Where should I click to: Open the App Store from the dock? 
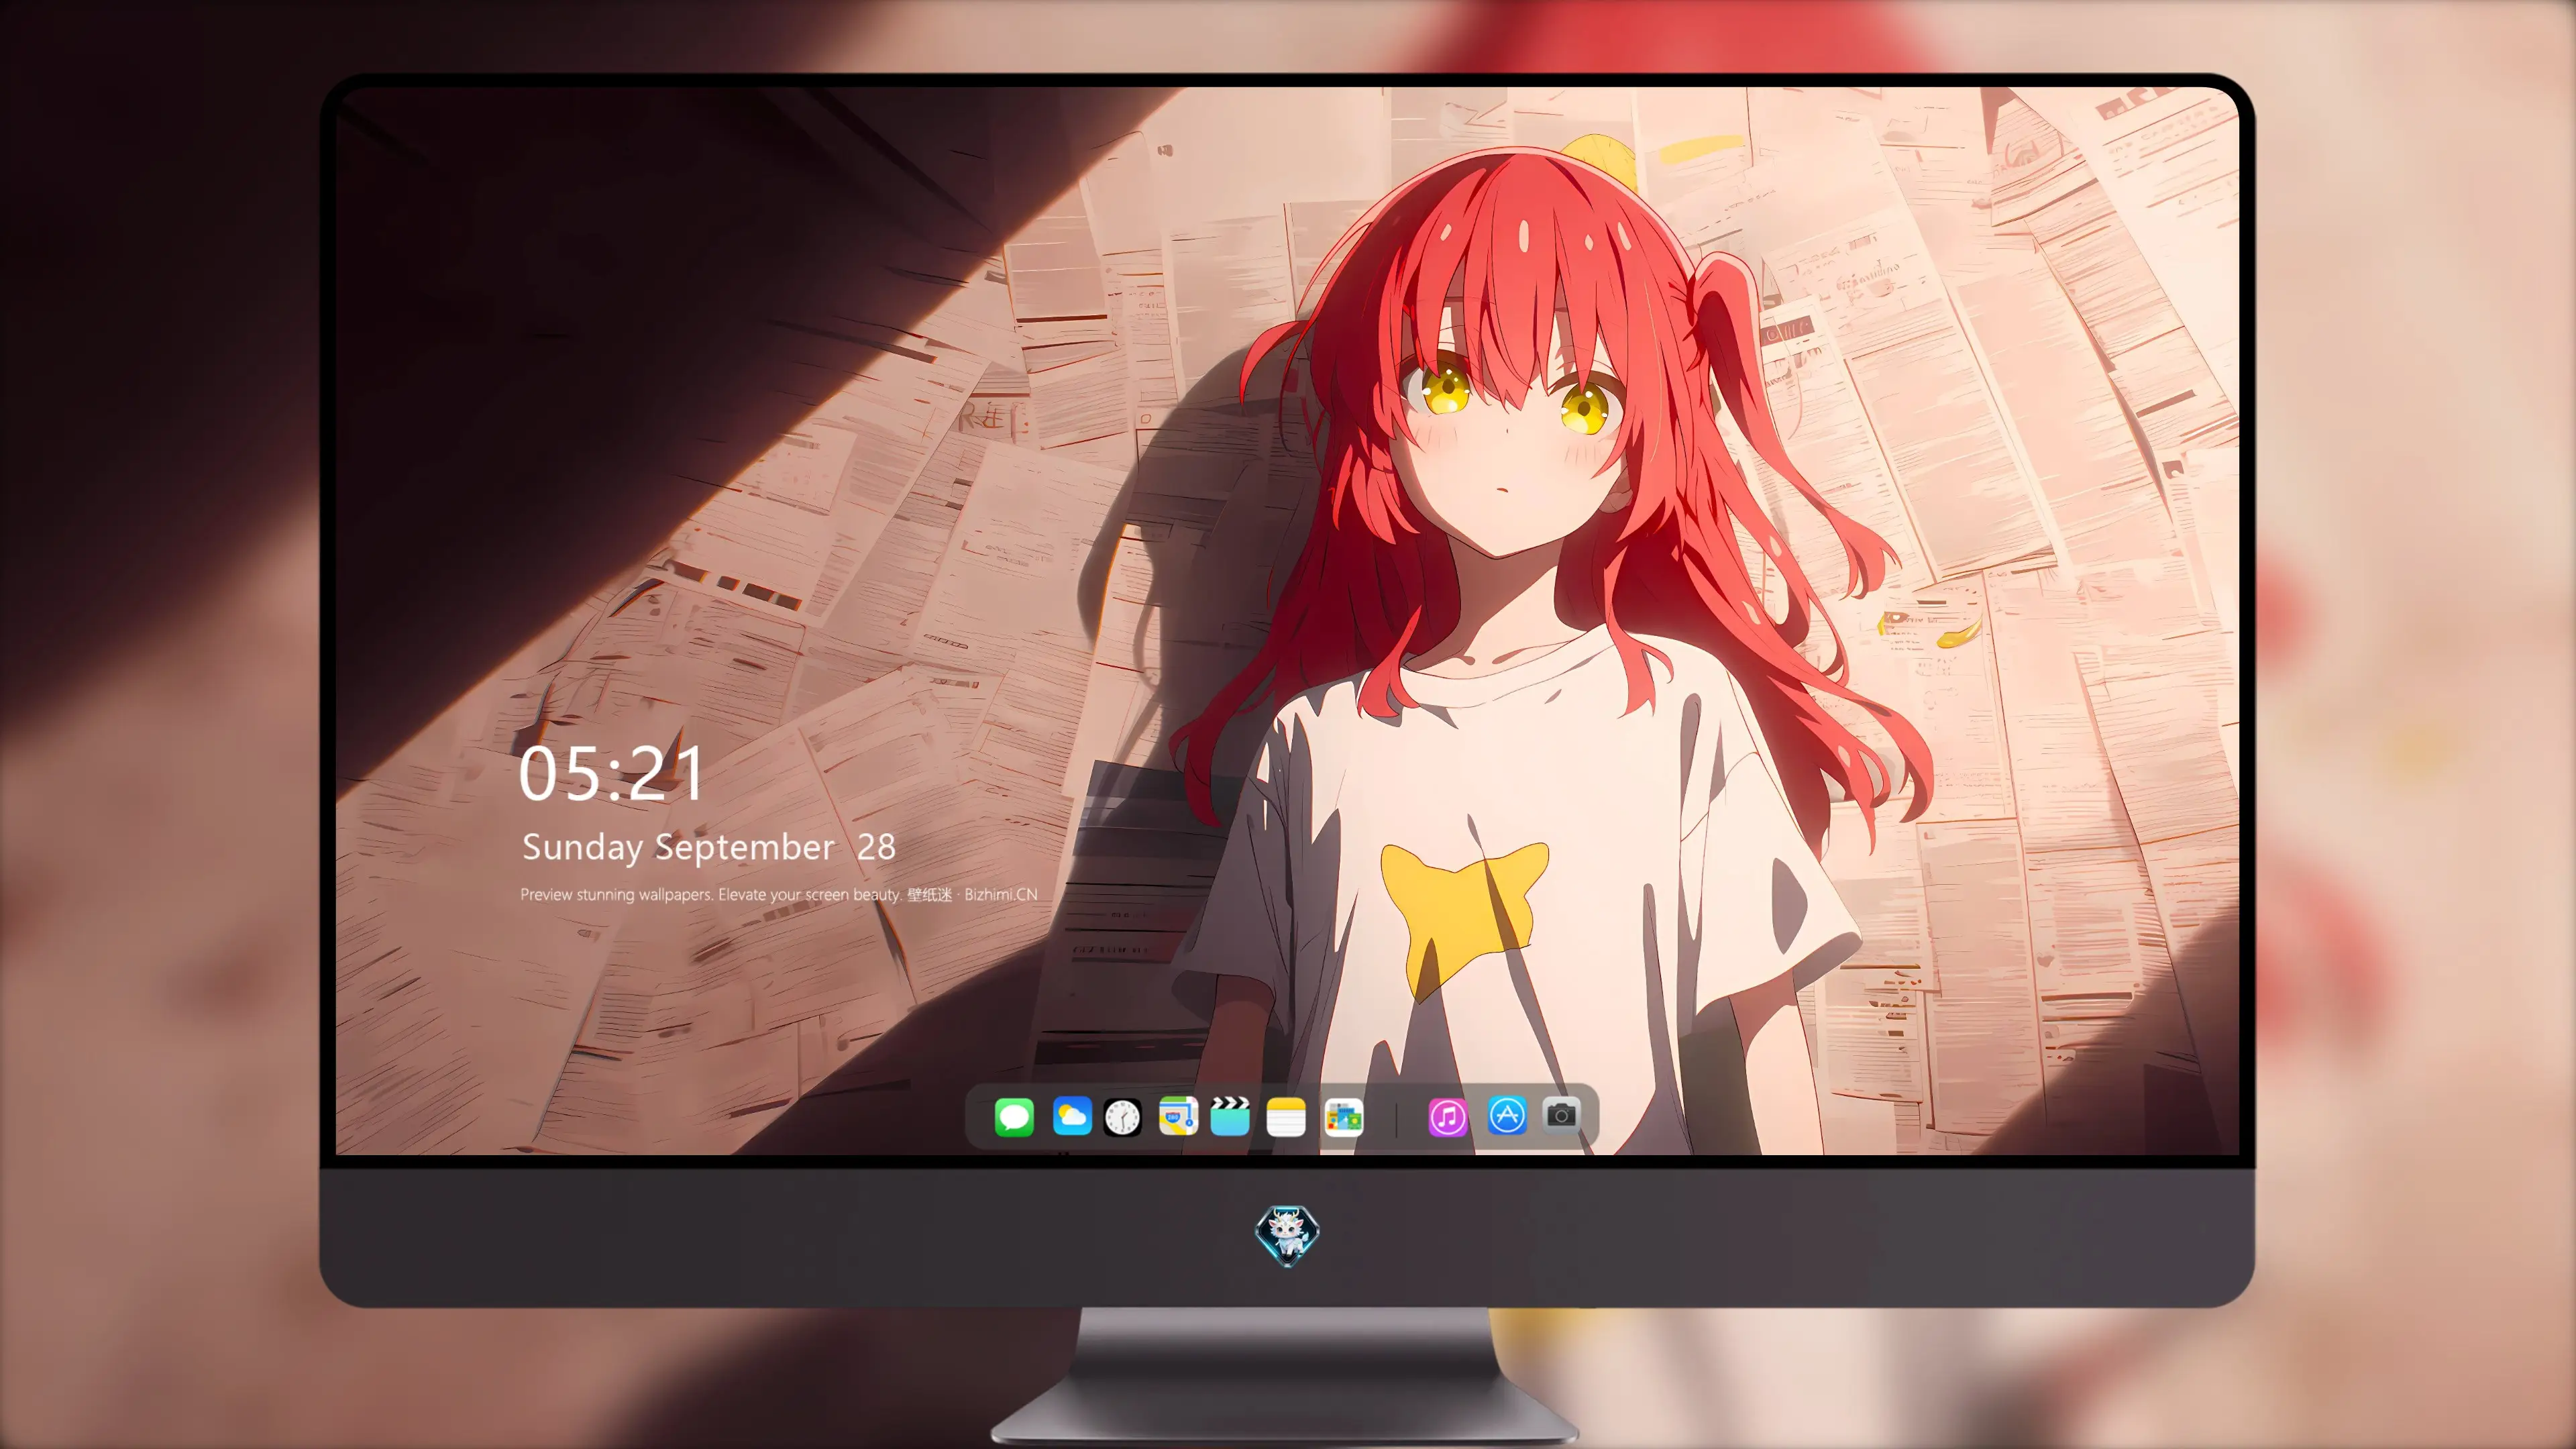click(1507, 1115)
